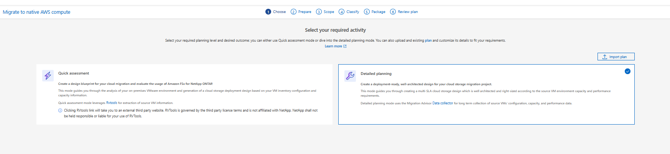The width and height of the screenshot is (670, 154).
Task: Click the Detailed planning wrench icon
Action: point(350,76)
